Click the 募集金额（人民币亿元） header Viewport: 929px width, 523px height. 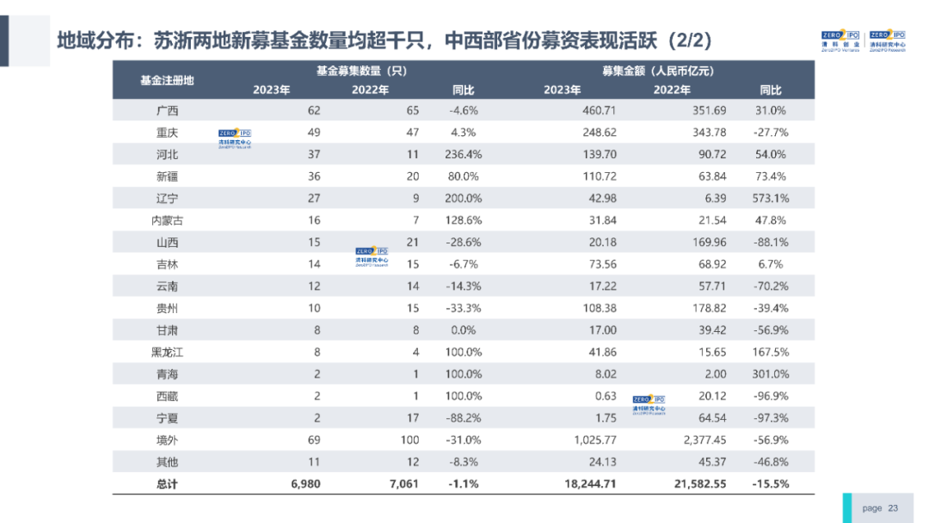[x=658, y=71]
